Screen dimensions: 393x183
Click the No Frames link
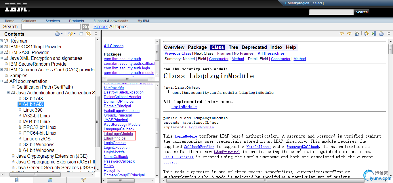tap(244, 53)
